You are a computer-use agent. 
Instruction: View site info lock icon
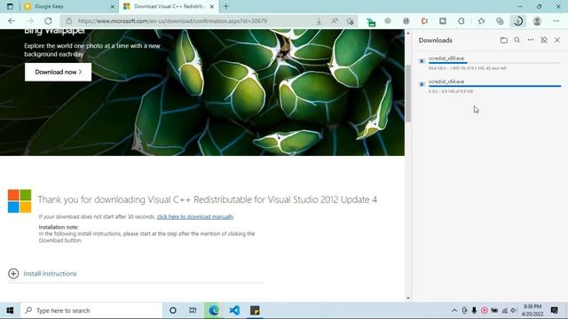point(69,21)
